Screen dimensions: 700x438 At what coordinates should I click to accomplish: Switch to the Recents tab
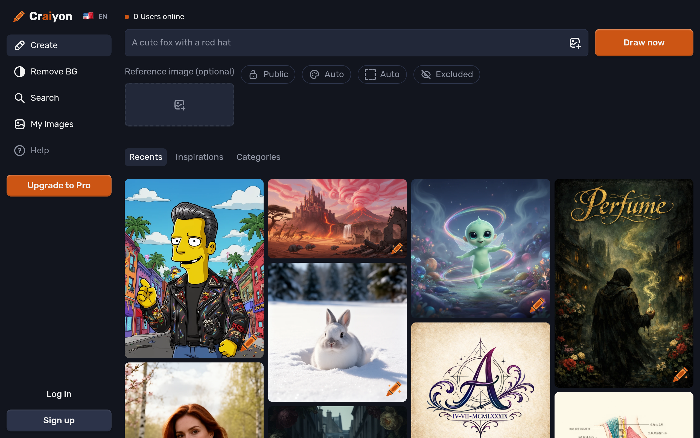(146, 157)
